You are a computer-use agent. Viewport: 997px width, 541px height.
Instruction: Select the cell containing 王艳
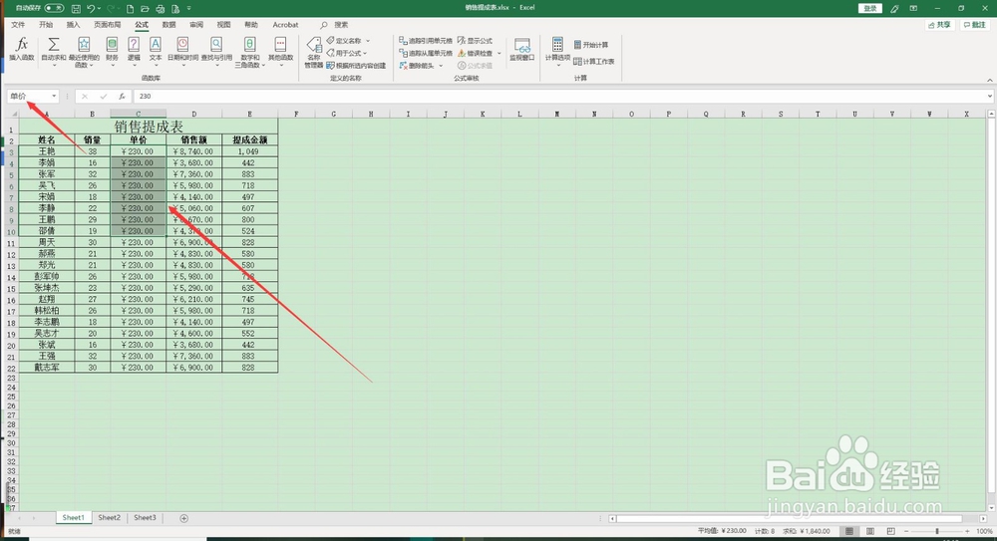[47, 151]
